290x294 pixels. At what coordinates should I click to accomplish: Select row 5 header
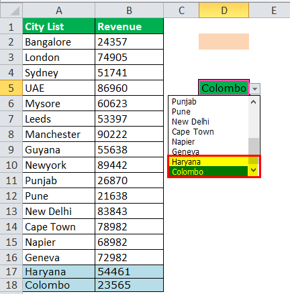tap(11, 88)
